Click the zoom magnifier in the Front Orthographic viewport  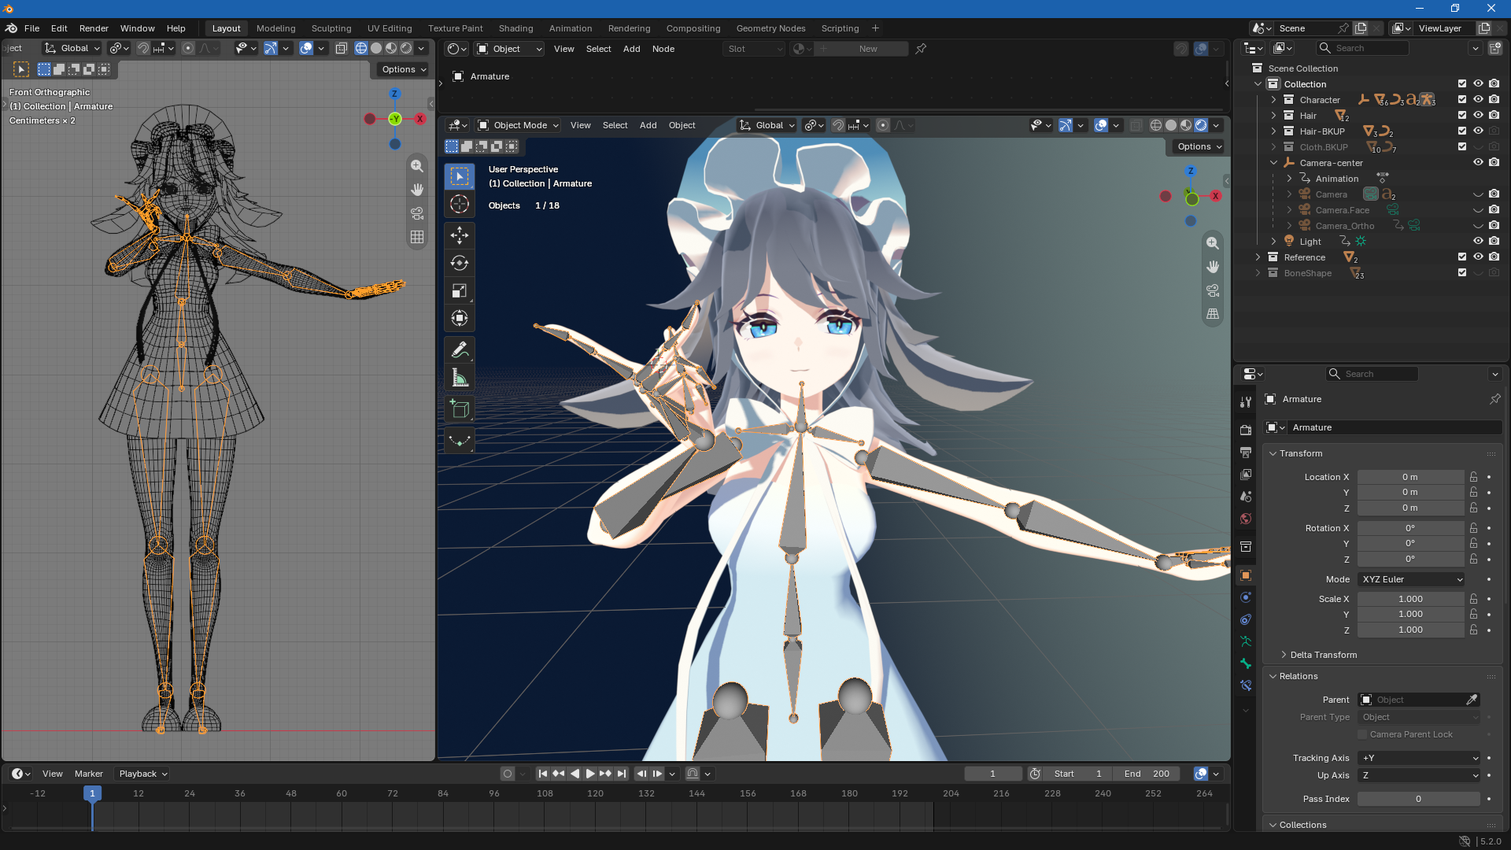click(417, 166)
